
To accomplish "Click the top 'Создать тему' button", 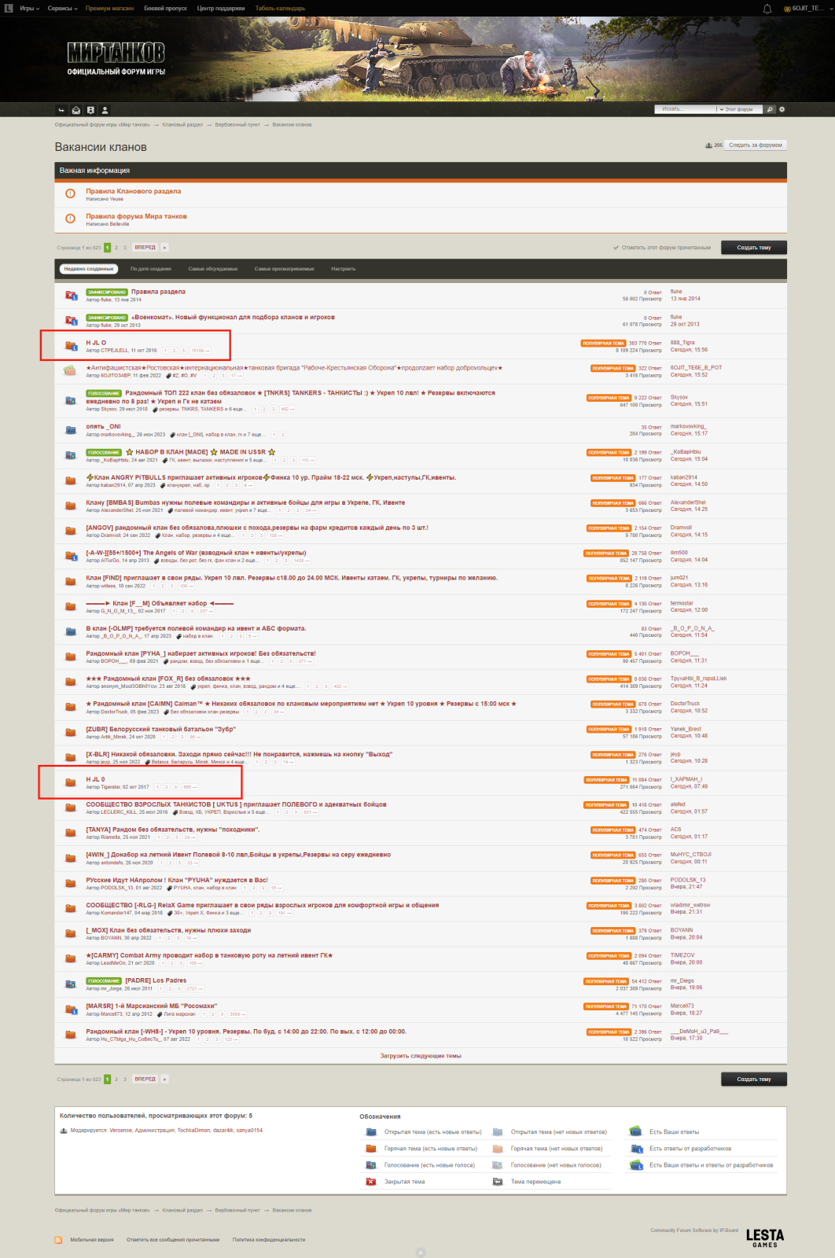I will pyautogui.click(x=754, y=248).
